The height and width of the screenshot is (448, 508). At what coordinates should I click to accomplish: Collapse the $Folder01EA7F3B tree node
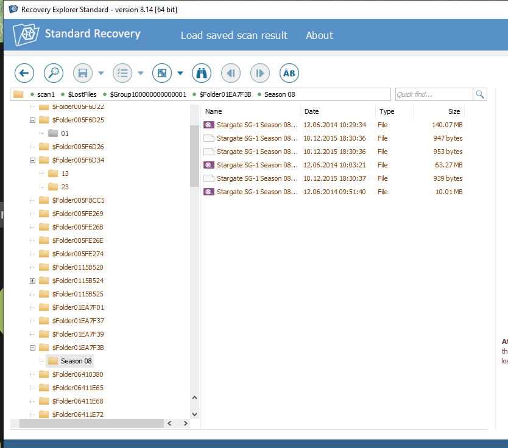(32, 348)
